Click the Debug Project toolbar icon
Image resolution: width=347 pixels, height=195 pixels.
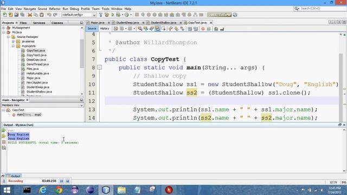click(118, 15)
